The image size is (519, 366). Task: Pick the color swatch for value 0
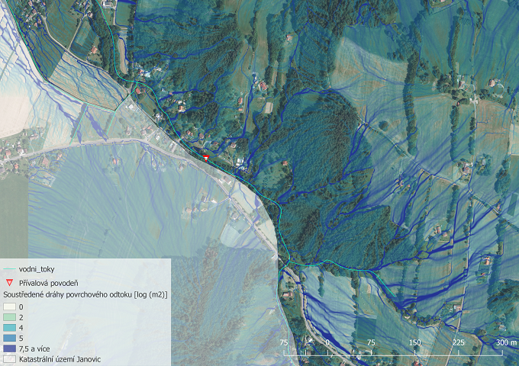[9, 307]
